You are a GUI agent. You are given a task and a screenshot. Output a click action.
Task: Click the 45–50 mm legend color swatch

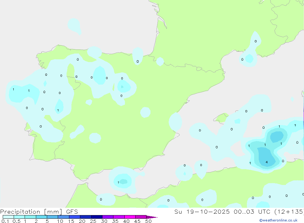(x=141, y=217)
